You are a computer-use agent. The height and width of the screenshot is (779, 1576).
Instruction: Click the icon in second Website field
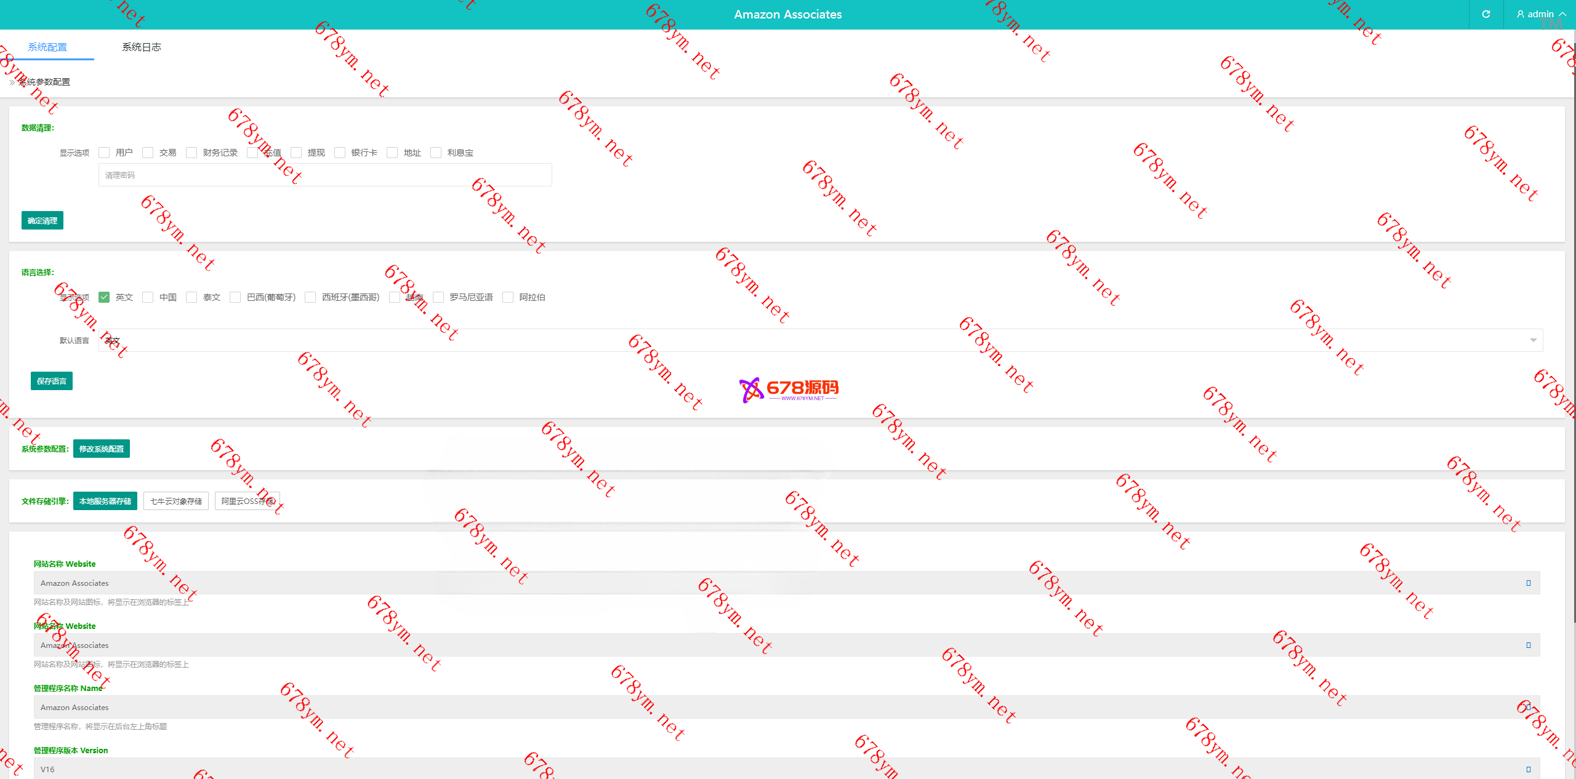coord(1528,645)
